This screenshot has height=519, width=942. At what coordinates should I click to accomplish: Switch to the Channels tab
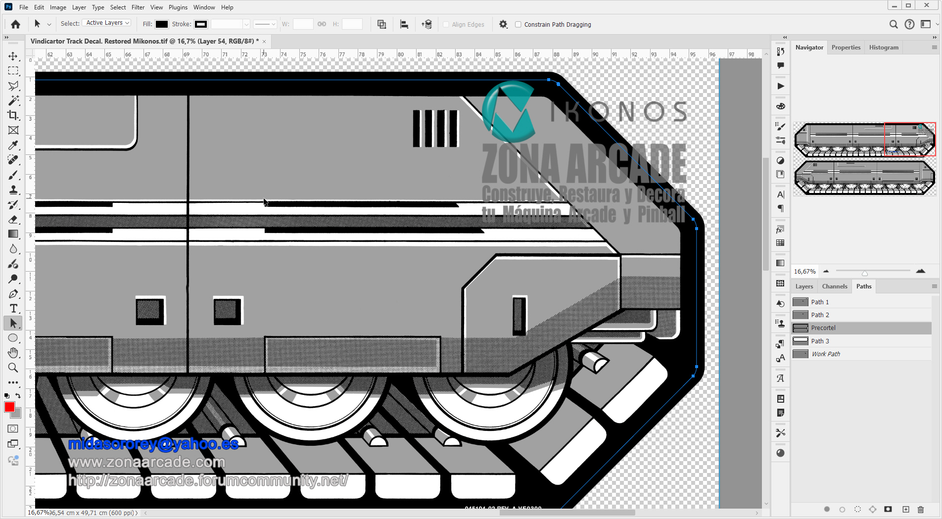point(834,286)
